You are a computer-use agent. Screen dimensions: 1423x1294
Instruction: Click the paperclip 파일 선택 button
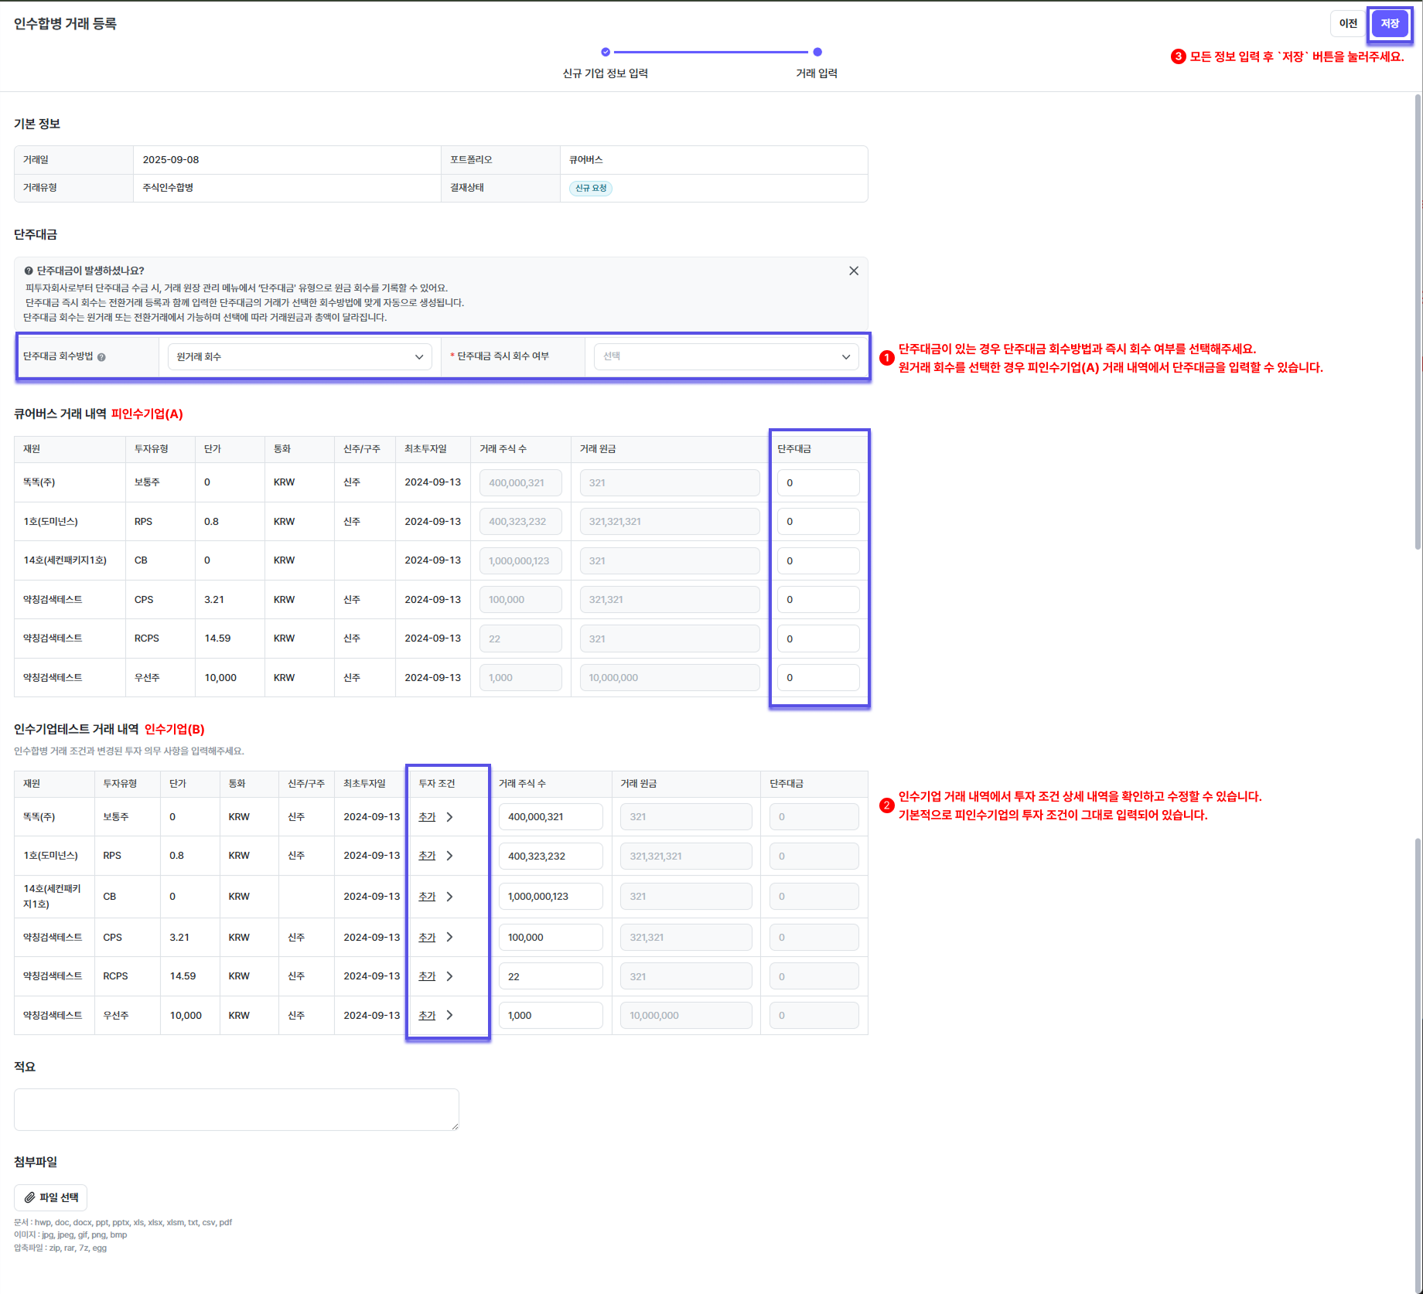51,1197
